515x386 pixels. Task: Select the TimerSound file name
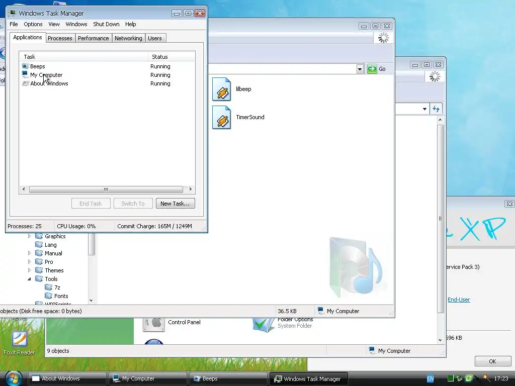click(250, 117)
